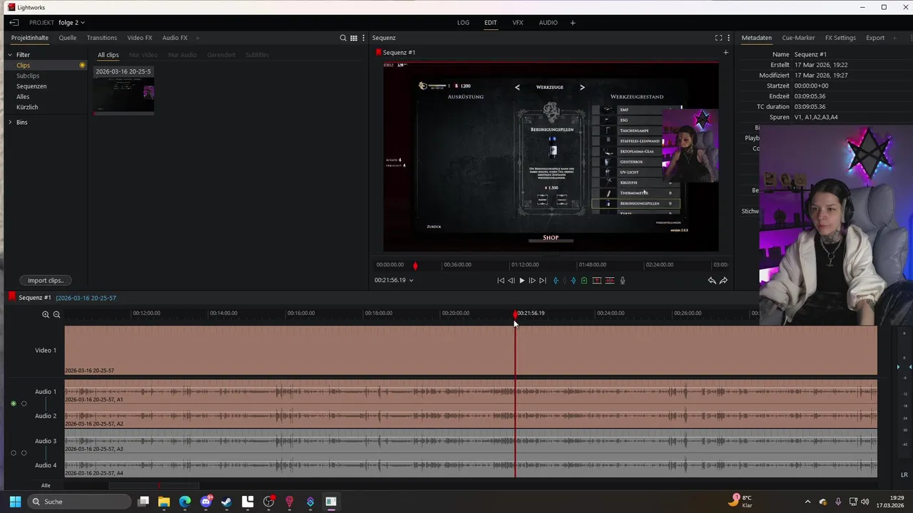Expand the Bins tree section
The width and height of the screenshot is (913, 513).
click(x=10, y=123)
